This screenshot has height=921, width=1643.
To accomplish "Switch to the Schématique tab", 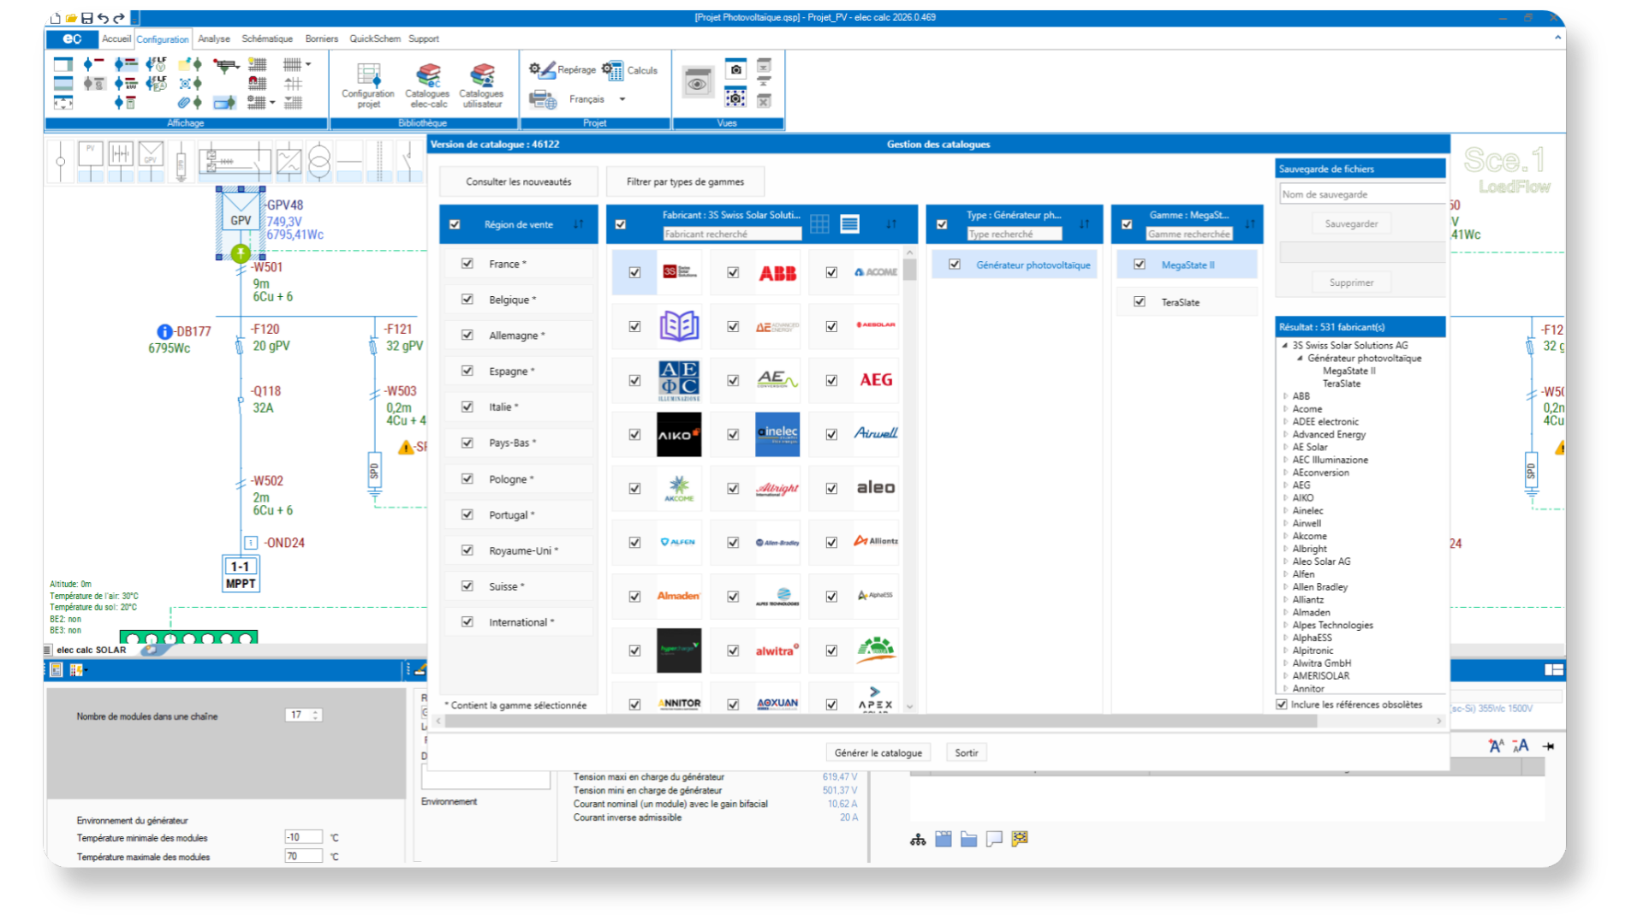I will click(267, 39).
